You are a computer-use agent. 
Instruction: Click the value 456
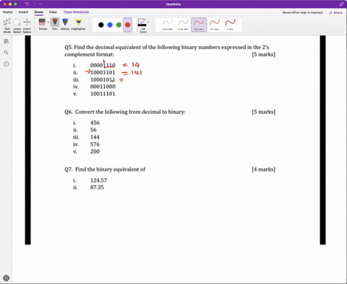click(x=95, y=123)
